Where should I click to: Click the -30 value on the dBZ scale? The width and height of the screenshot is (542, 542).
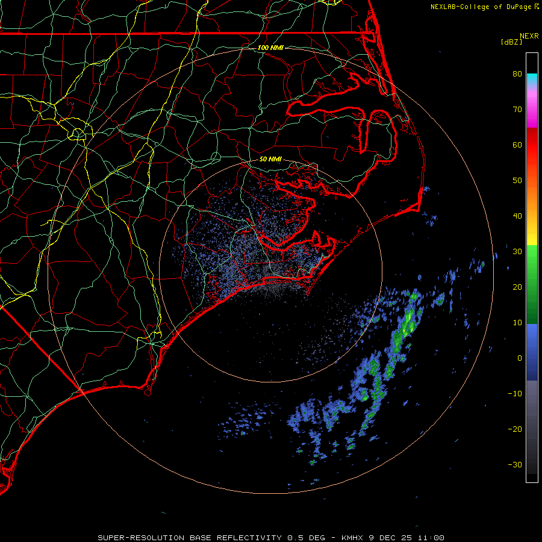point(515,464)
